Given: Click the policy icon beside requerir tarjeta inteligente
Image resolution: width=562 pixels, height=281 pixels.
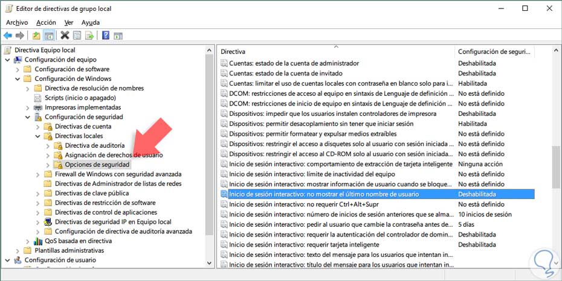Looking at the screenshot, I should tap(224, 245).
